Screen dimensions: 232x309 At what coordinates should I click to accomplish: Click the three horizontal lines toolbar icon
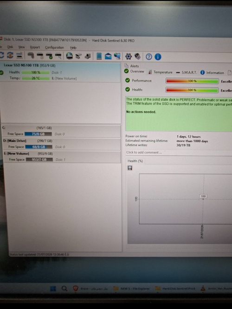coord(19,56)
